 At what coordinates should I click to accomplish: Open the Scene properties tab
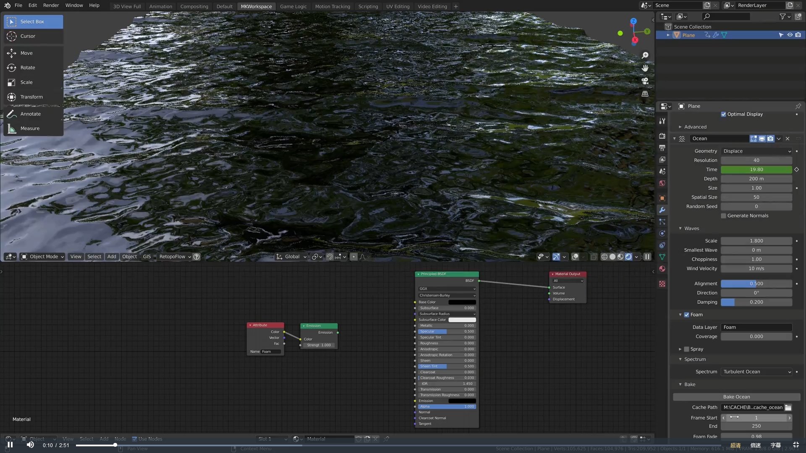(x=662, y=171)
